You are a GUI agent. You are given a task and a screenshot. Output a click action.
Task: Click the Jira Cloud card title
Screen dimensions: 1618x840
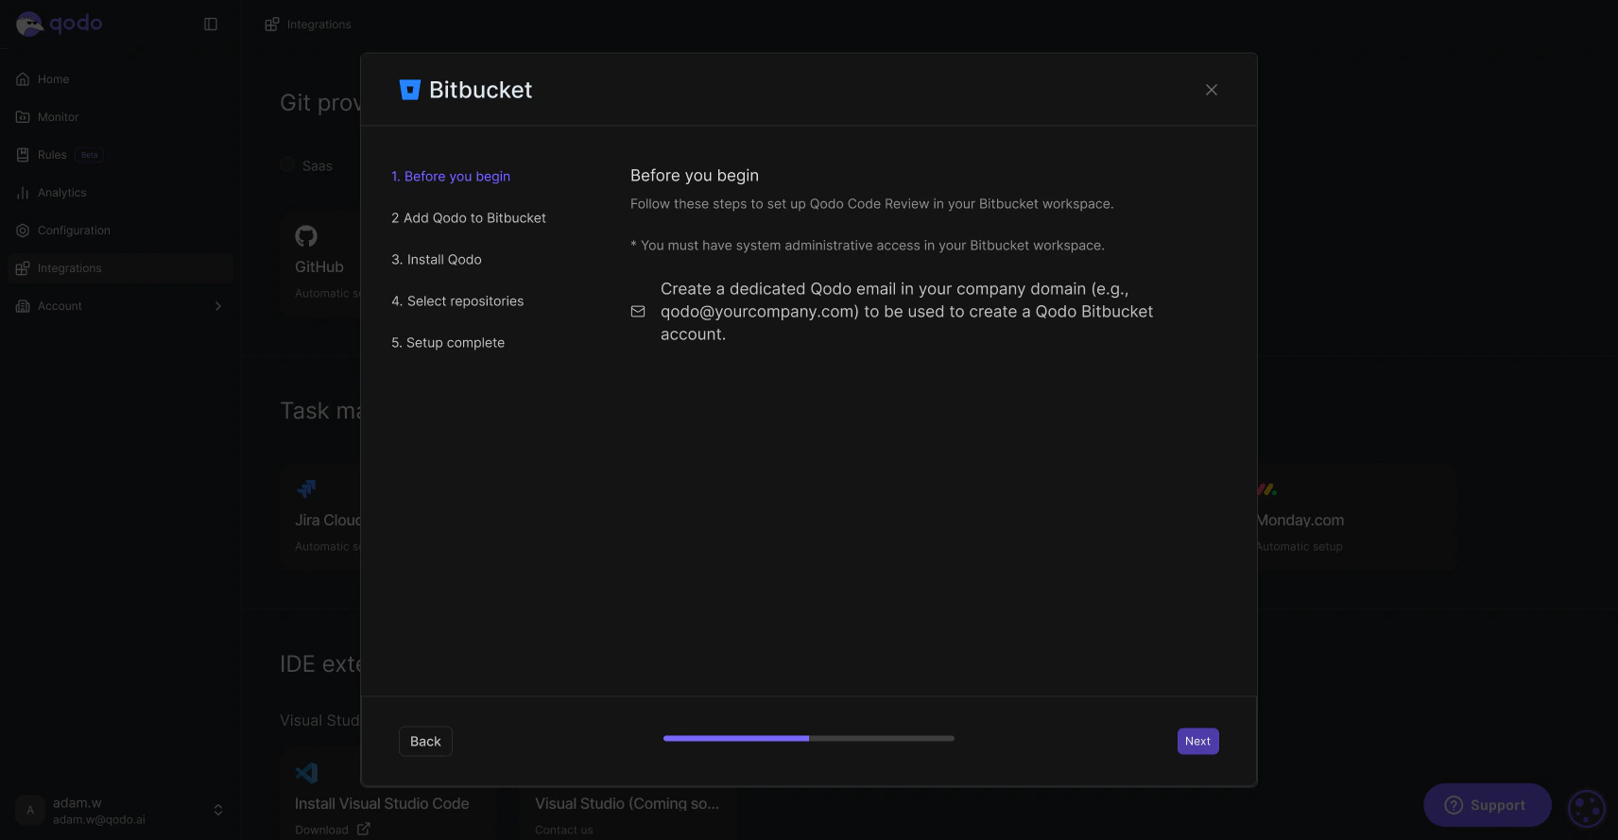point(328,521)
